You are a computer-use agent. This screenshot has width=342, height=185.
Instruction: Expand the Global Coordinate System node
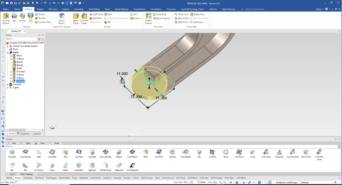pos(8,46)
